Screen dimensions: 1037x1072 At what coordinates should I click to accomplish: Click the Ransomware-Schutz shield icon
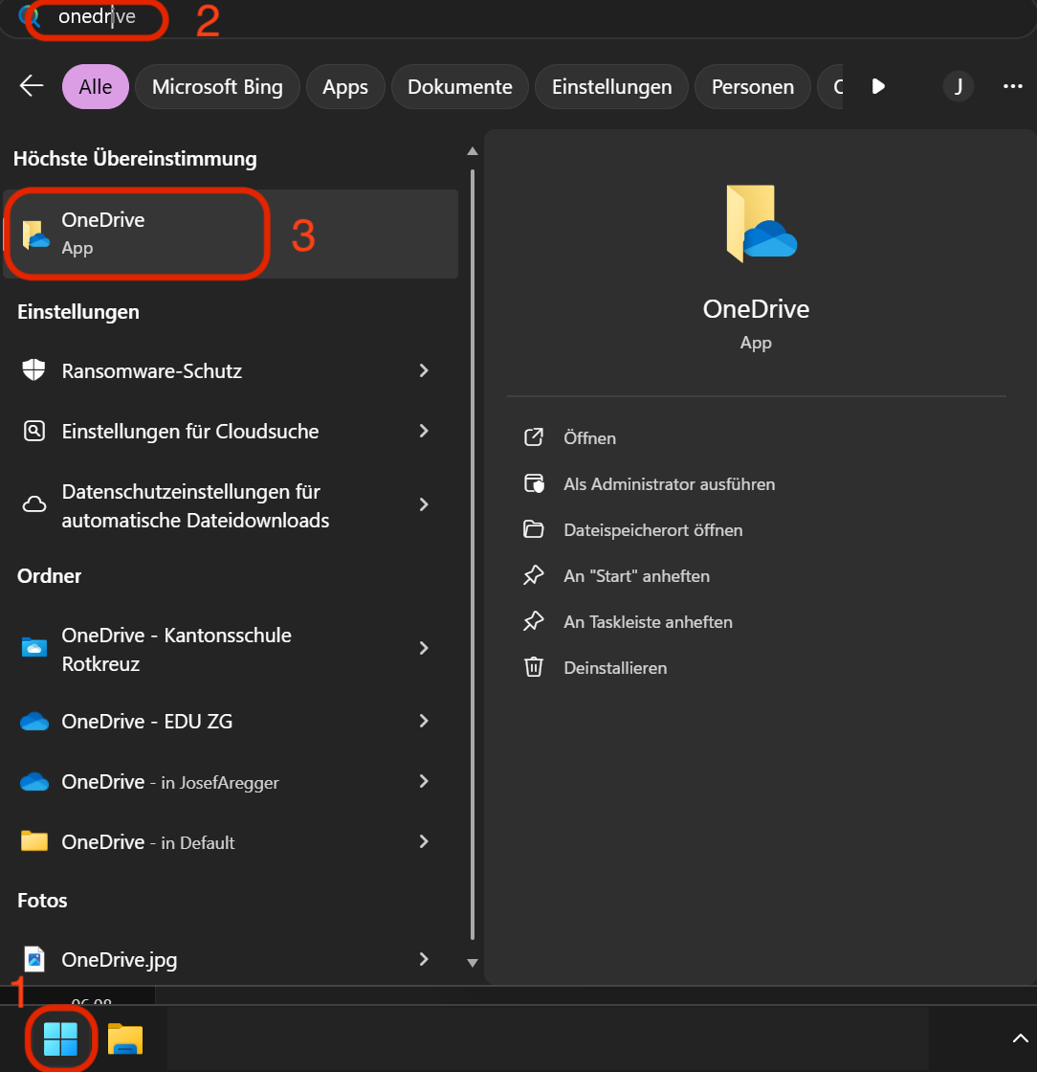33,369
